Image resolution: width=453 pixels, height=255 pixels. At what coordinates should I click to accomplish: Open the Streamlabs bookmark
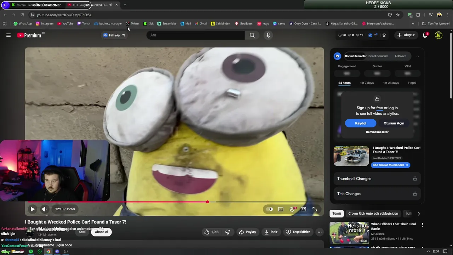[167, 24]
